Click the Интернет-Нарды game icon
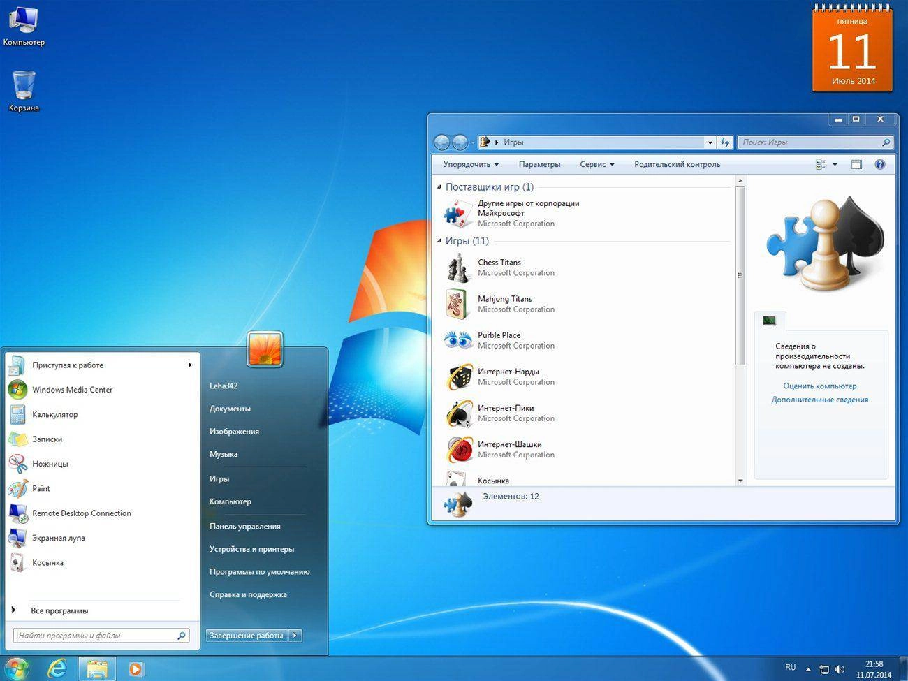This screenshot has height=681, width=908. pos(459,377)
